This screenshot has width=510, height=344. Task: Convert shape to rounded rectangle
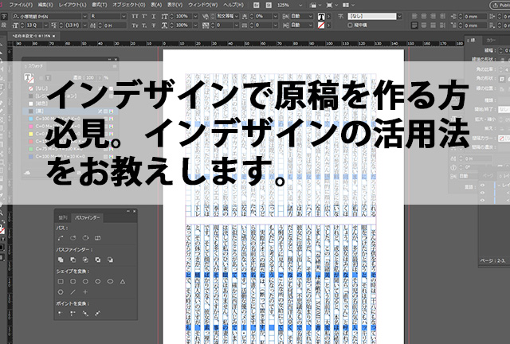tap(73, 281)
